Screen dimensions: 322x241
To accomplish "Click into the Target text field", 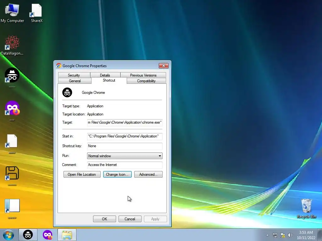I will coord(125,123).
